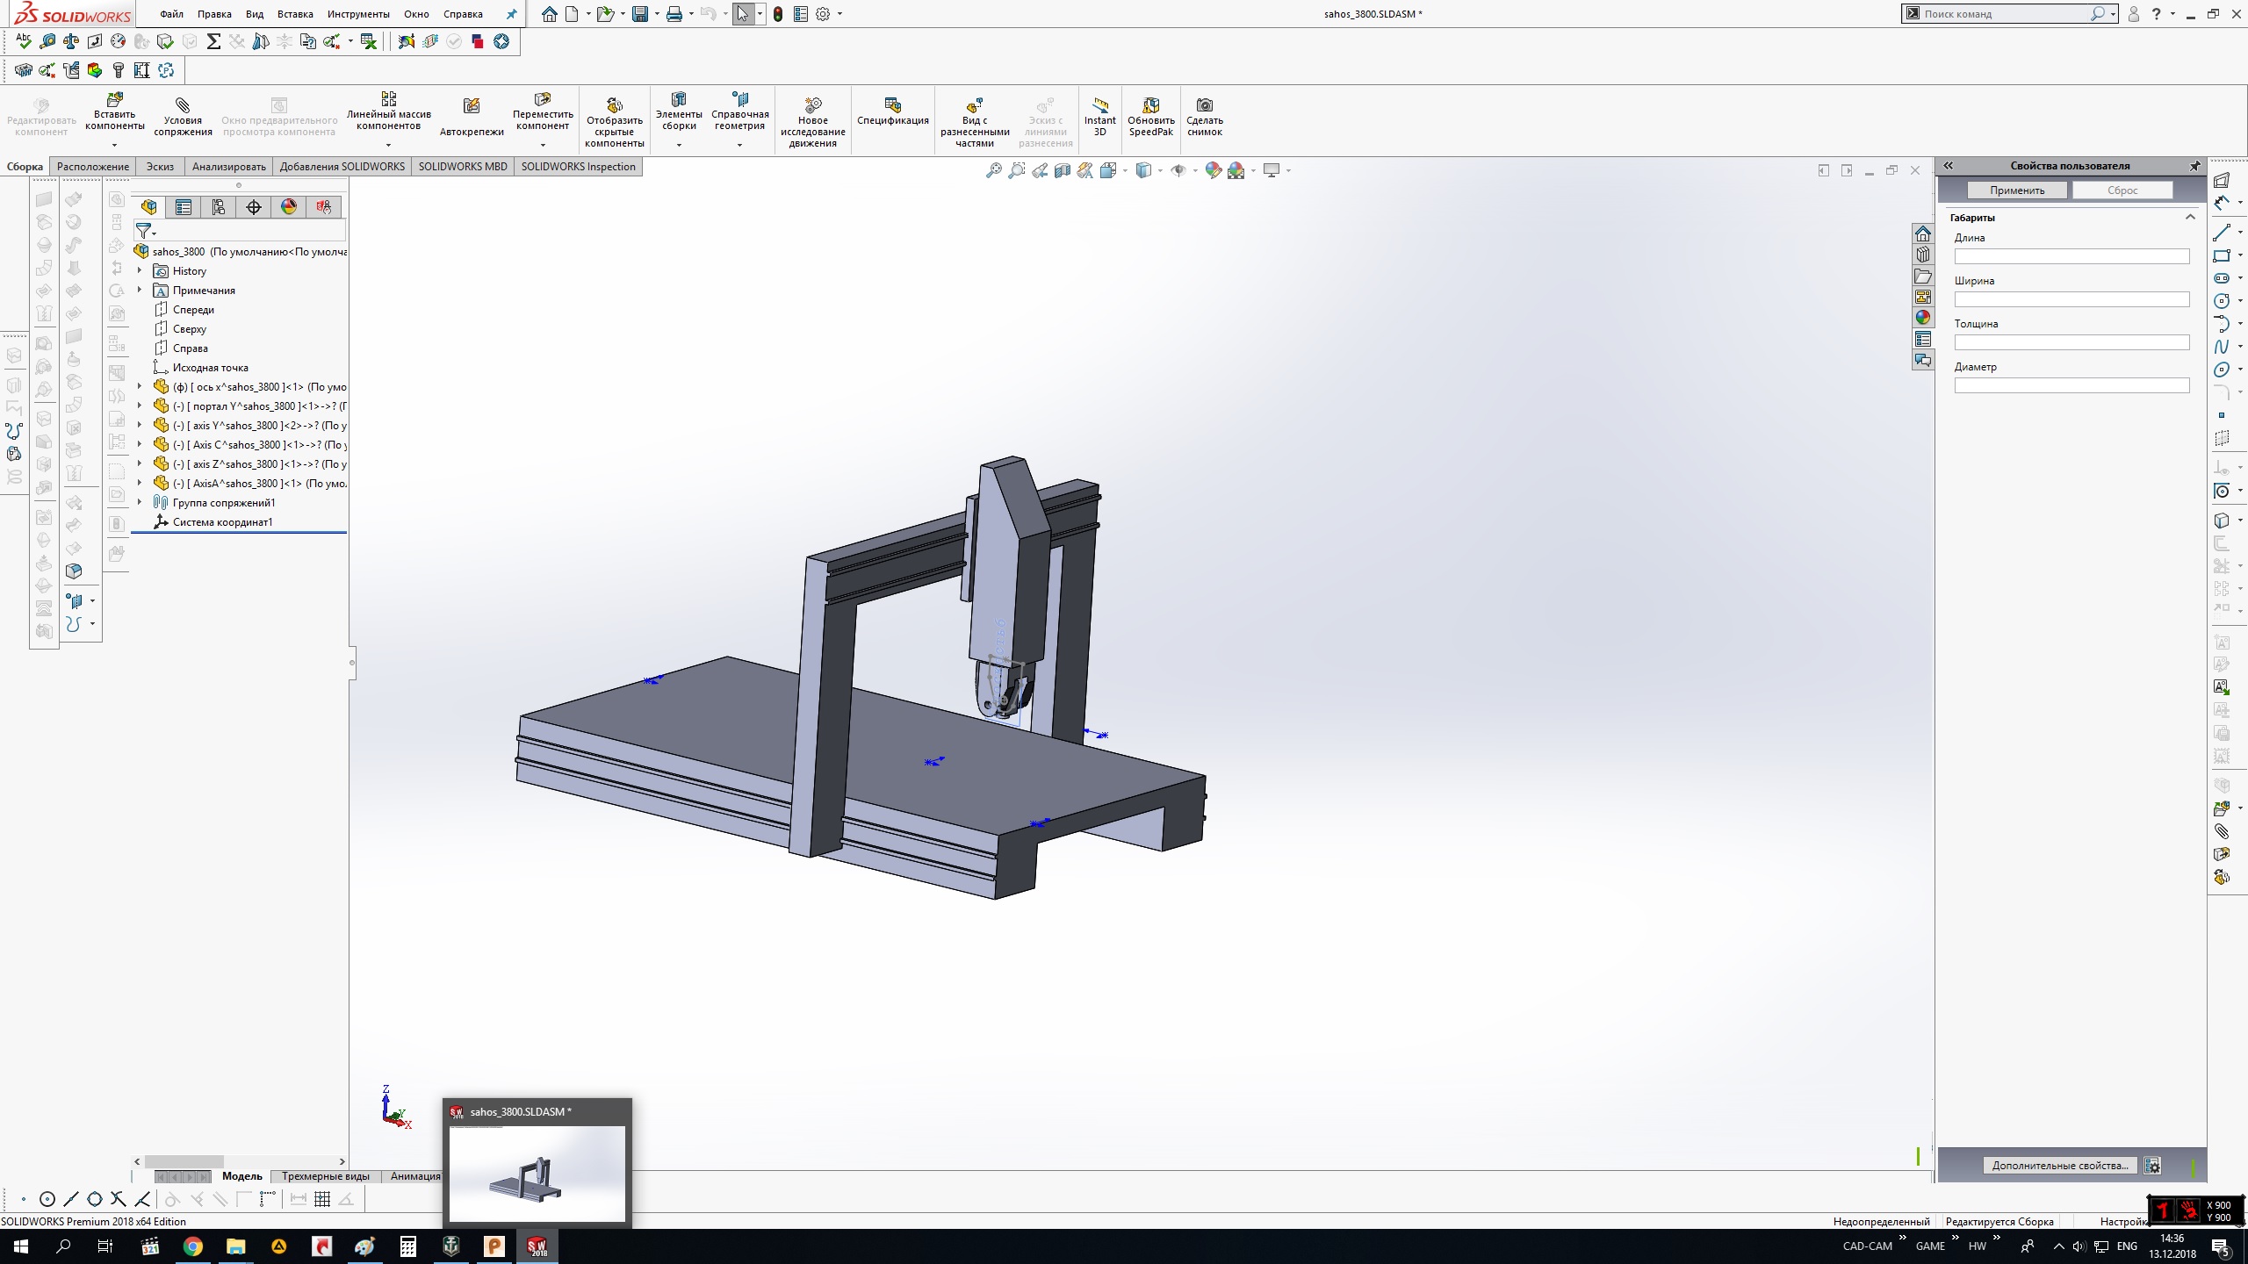Select Исходная точка in tree
Screen dimensions: 2248x1264
[x=211, y=368]
